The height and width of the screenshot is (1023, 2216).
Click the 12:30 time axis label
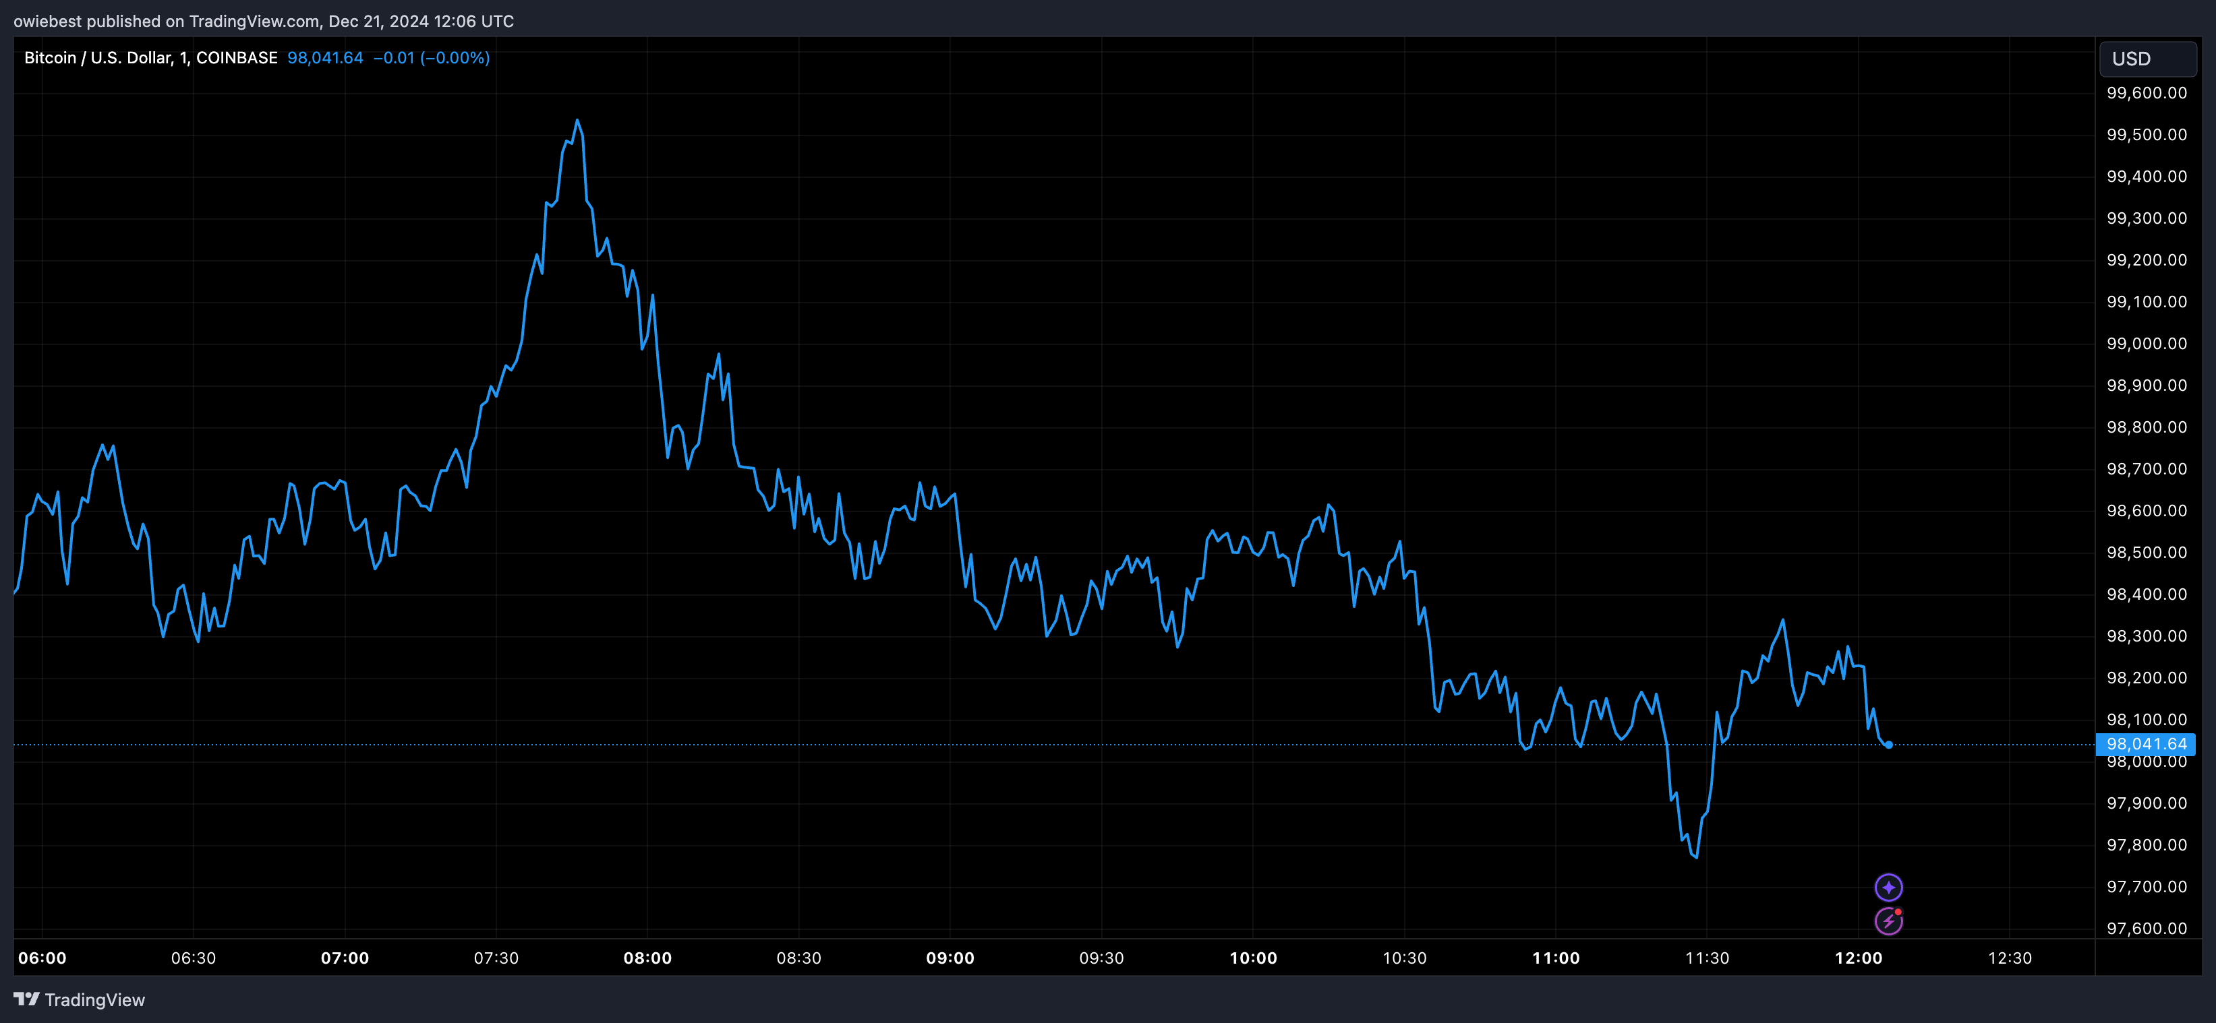click(2010, 958)
